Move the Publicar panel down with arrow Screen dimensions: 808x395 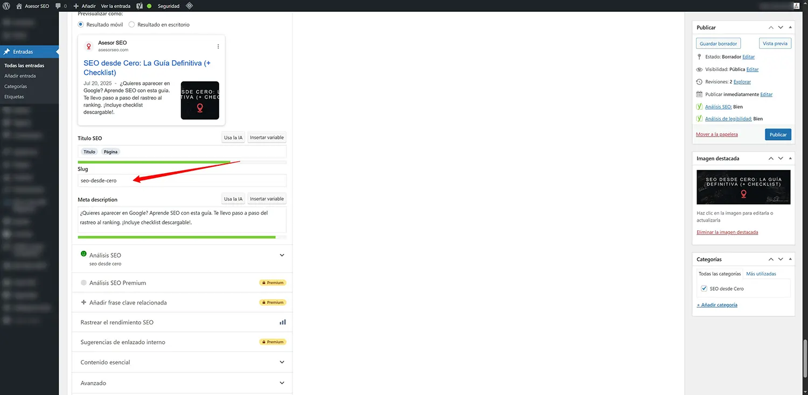(781, 27)
